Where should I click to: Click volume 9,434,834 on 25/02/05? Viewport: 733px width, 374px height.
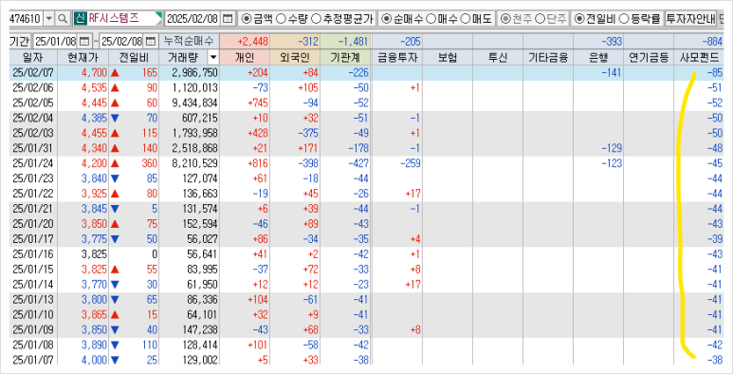click(x=195, y=103)
